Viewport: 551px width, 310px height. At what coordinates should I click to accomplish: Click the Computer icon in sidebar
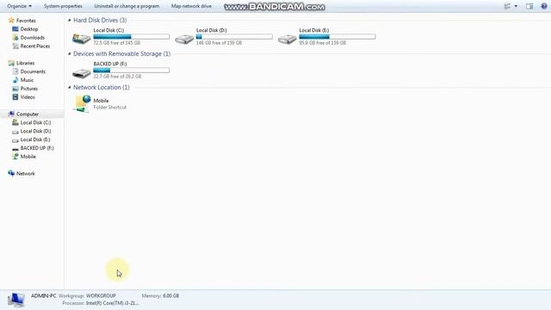(x=11, y=114)
